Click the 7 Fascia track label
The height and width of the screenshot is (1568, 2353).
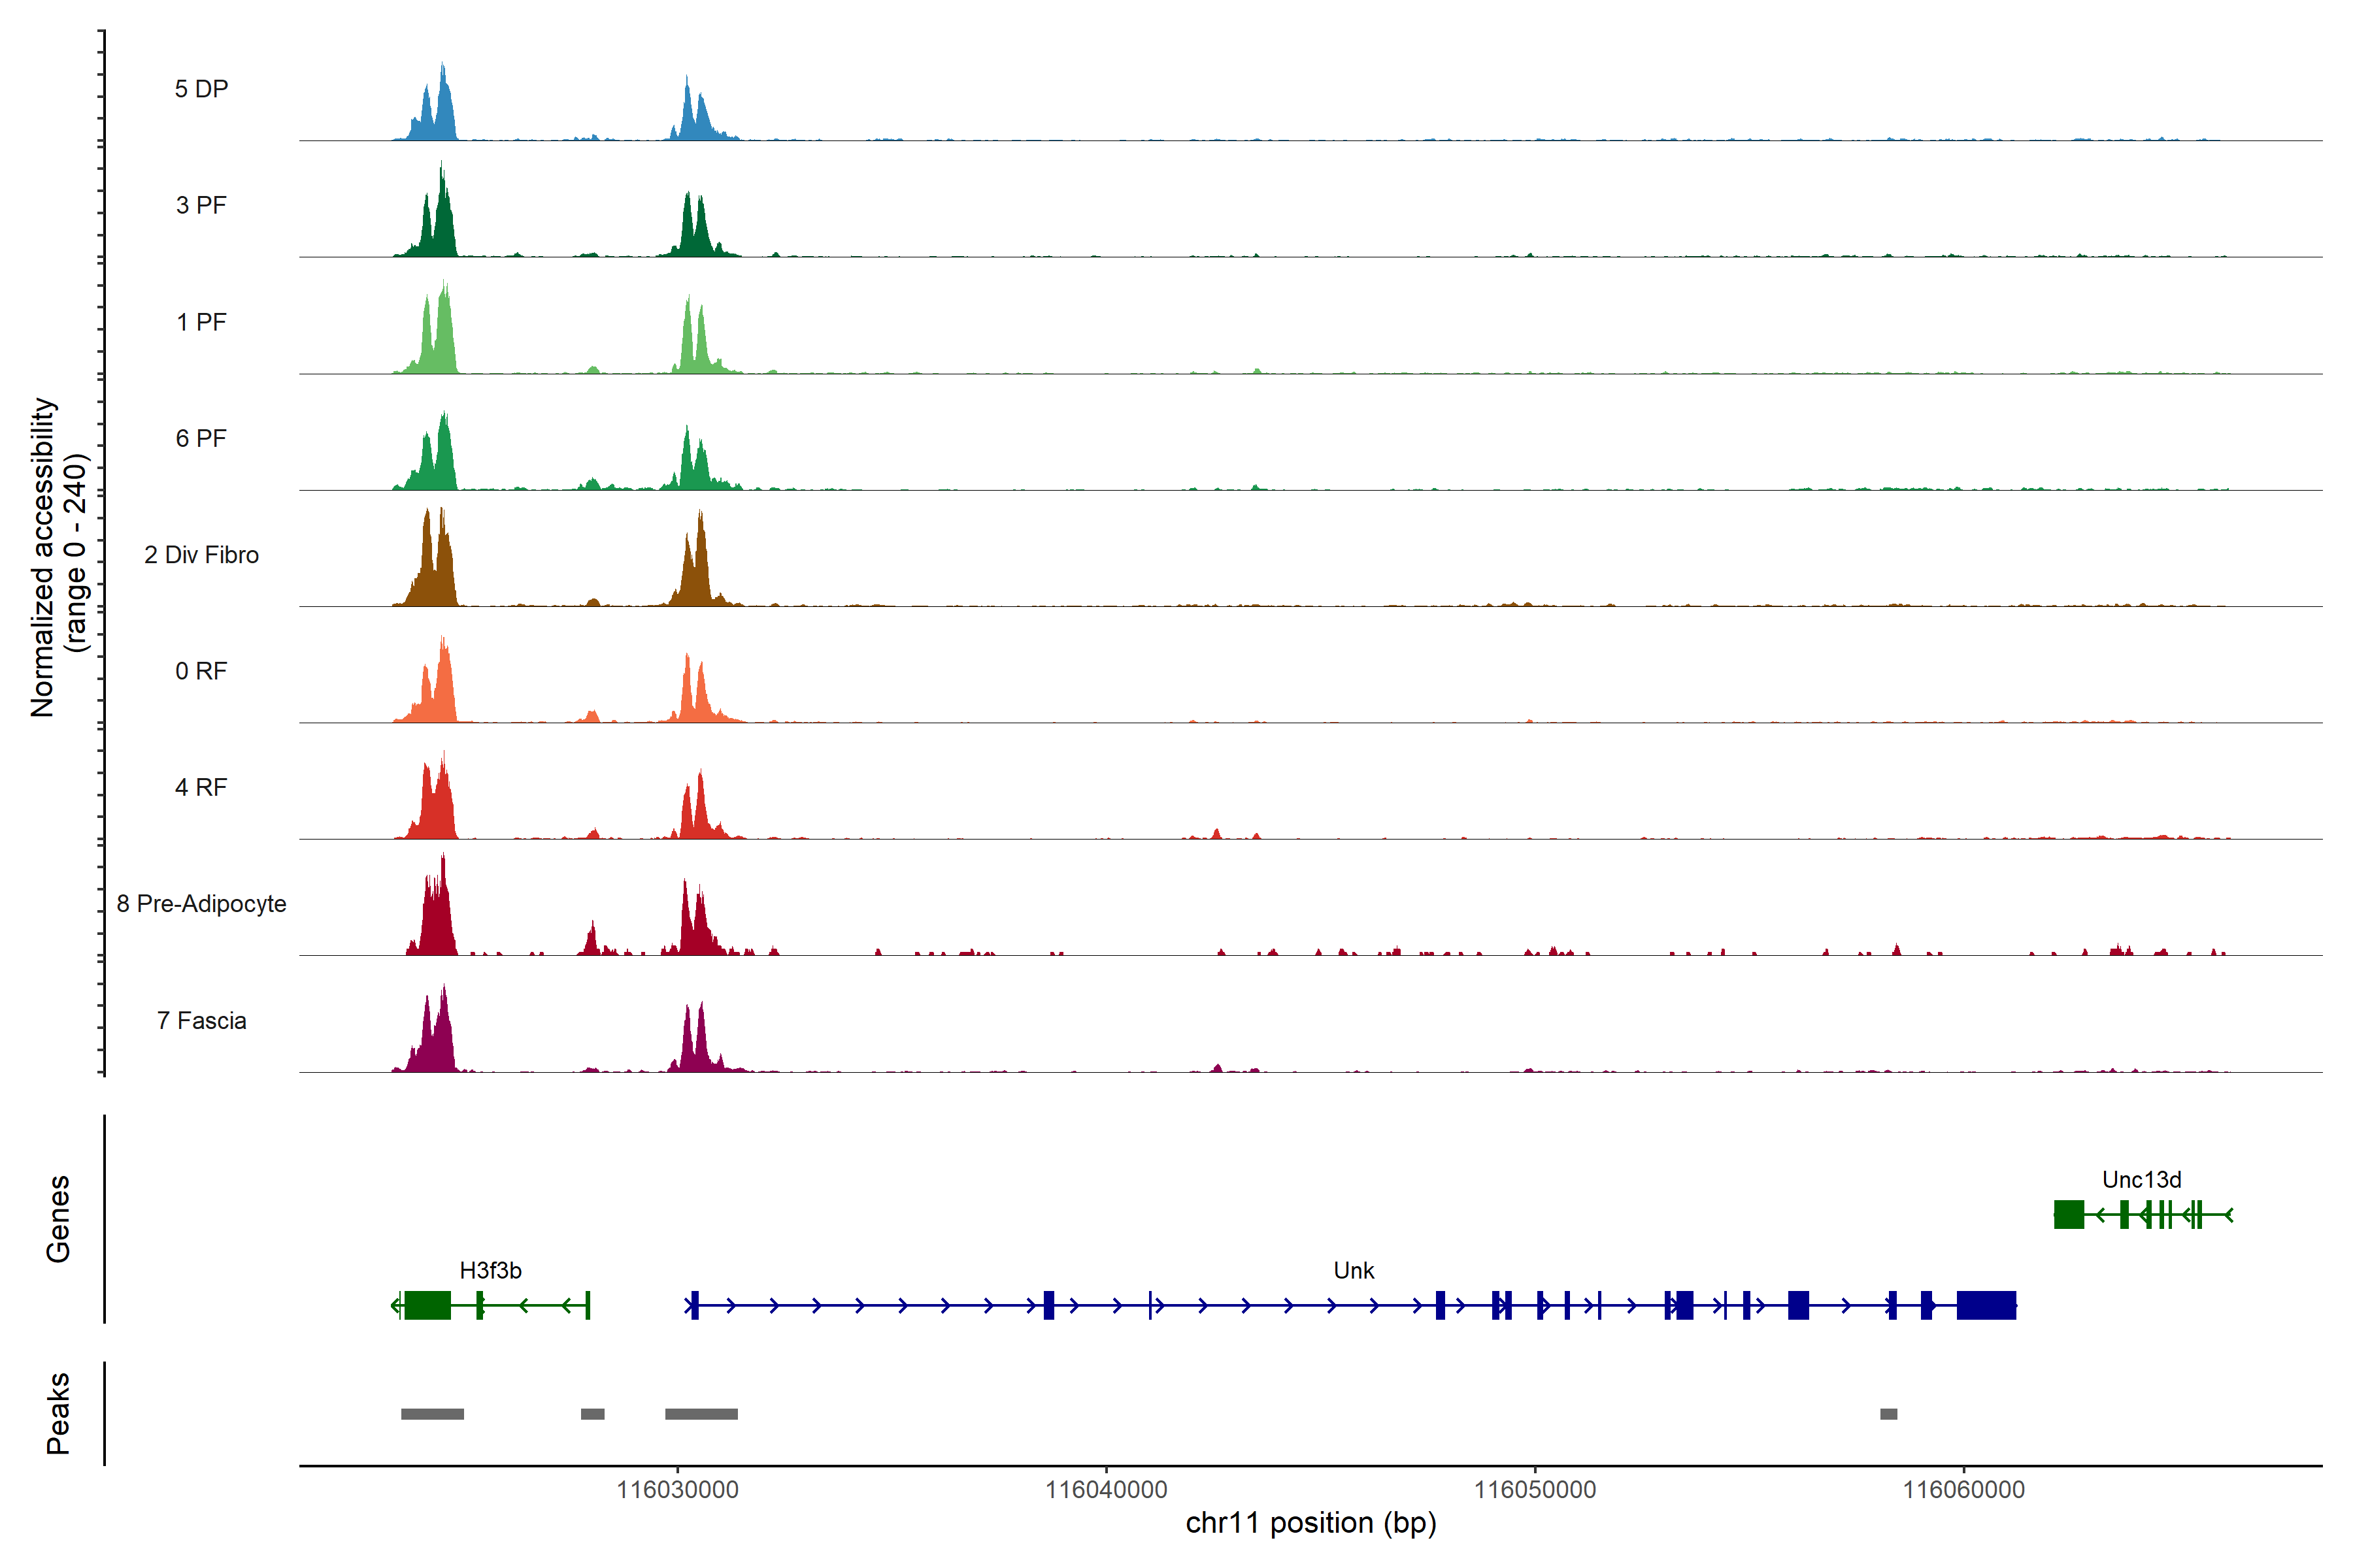[201, 1020]
